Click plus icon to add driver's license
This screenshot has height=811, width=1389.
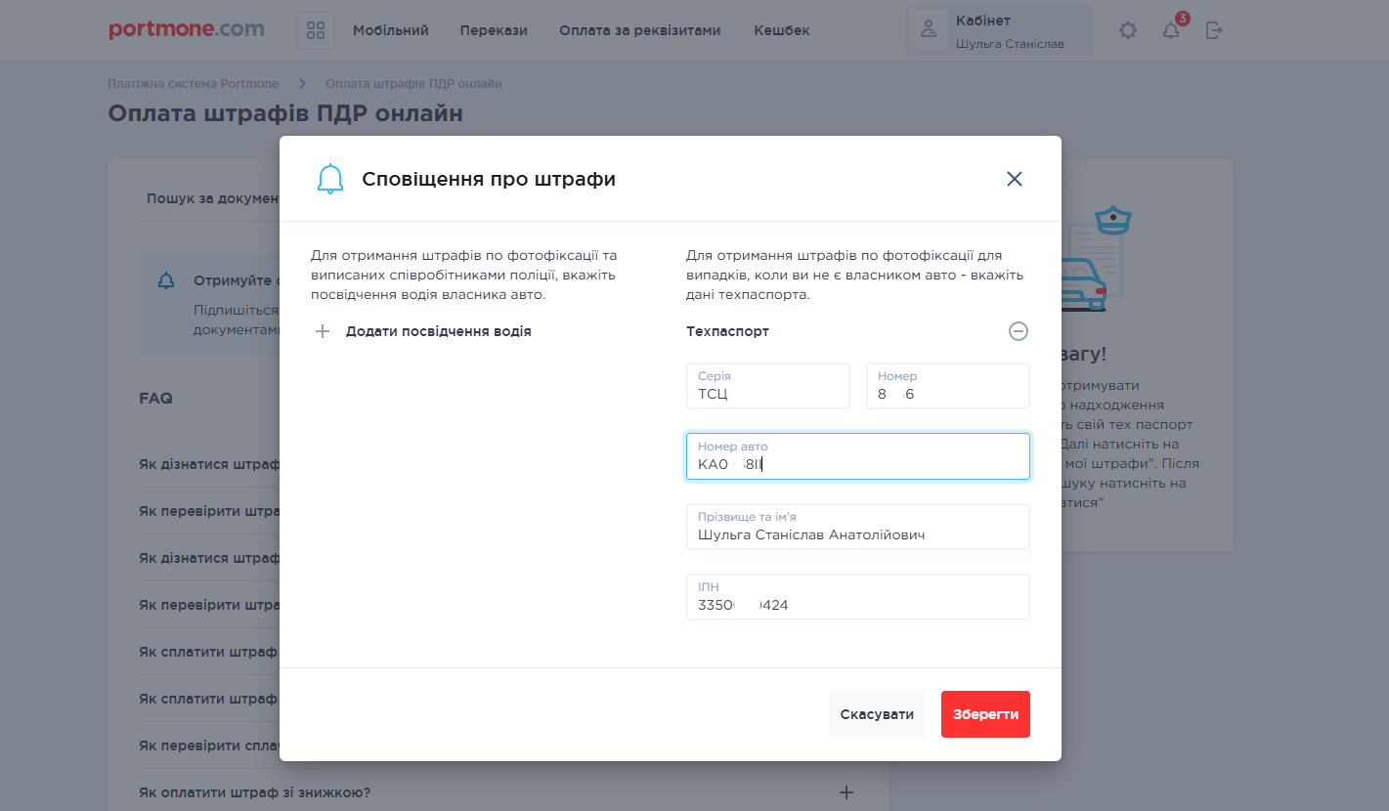(x=323, y=331)
